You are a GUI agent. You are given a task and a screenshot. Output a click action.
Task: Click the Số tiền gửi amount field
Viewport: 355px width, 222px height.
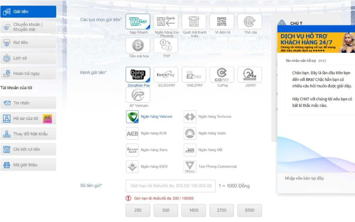coord(170,186)
